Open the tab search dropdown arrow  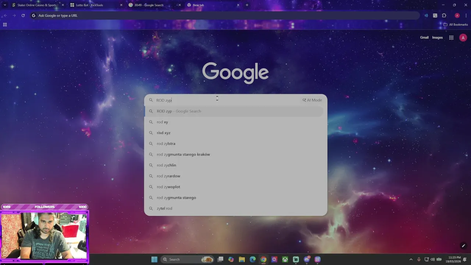coord(5,5)
